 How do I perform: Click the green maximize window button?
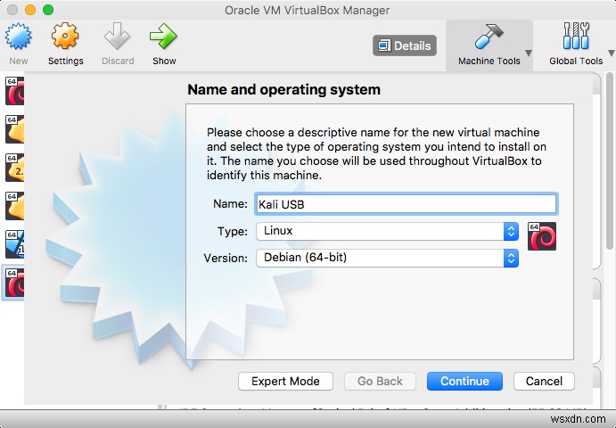point(48,10)
